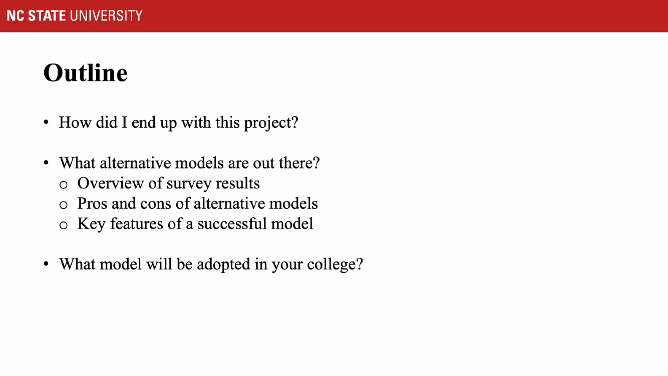Click hollow circle bullet beside 'Key features'
The width and height of the screenshot is (668, 376).
(x=63, y=225)
